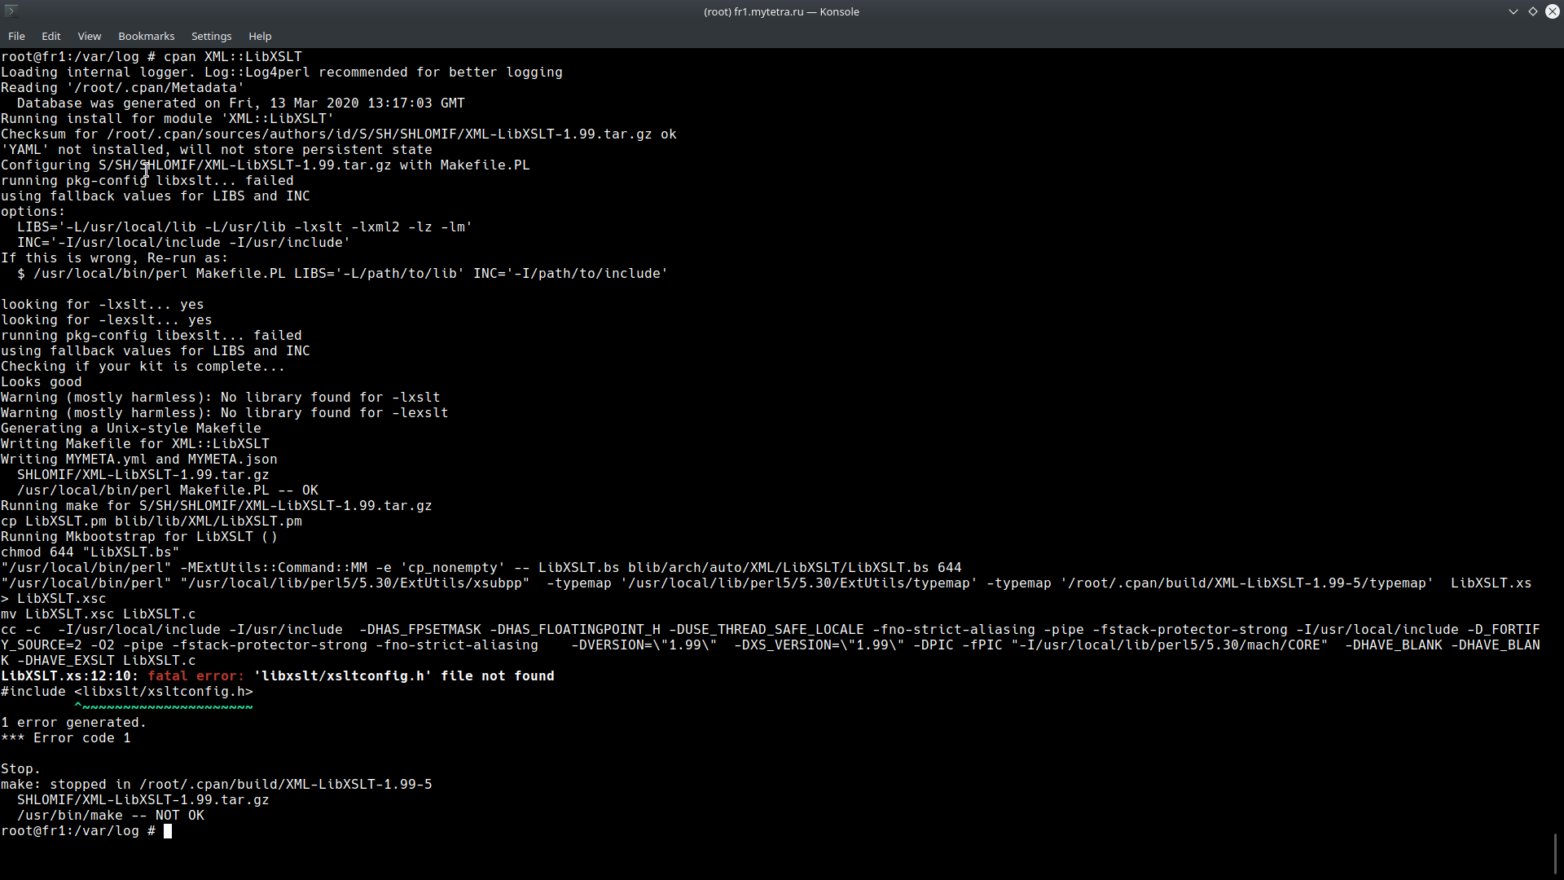Click the last shell prompt cursor
The image size is (1564, 880).
coord(168,831)
